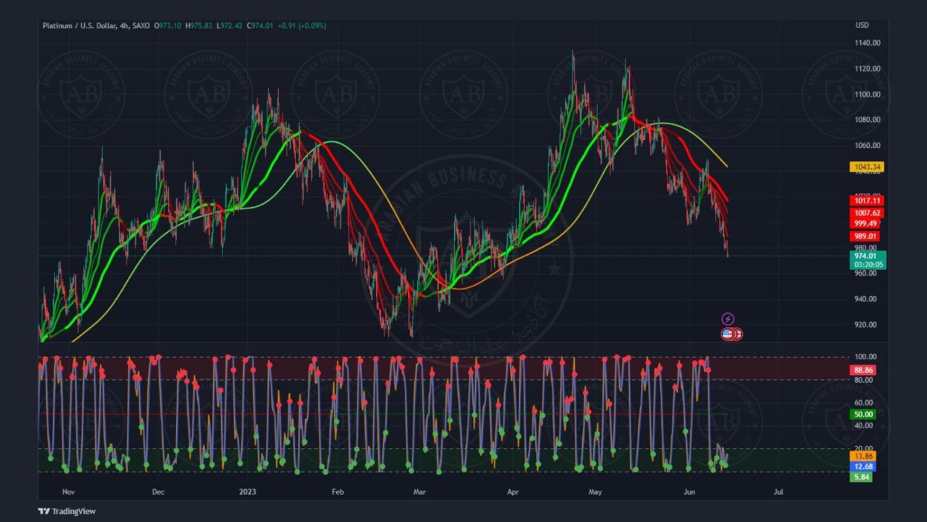Image resolution: width=927 pixels, height=522 pixels.
Task: Click the SAXO source label in chart title
Action: [x=141, y=25]
